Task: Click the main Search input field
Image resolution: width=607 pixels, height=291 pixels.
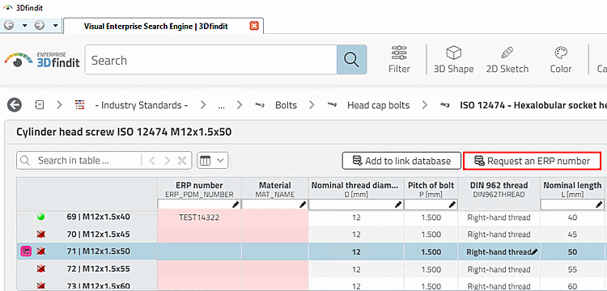Action: [211, 60]
